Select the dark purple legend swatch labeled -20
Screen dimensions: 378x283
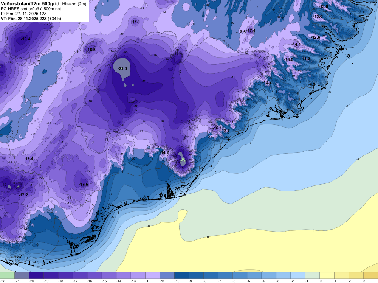tap(36, 275)
